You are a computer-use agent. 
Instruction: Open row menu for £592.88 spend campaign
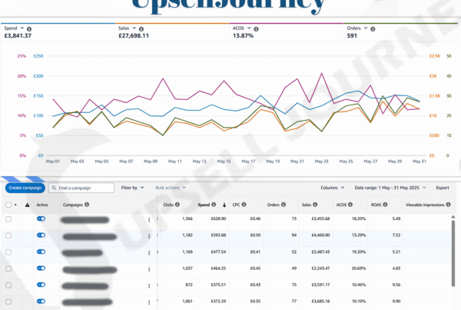coord(149,236)
